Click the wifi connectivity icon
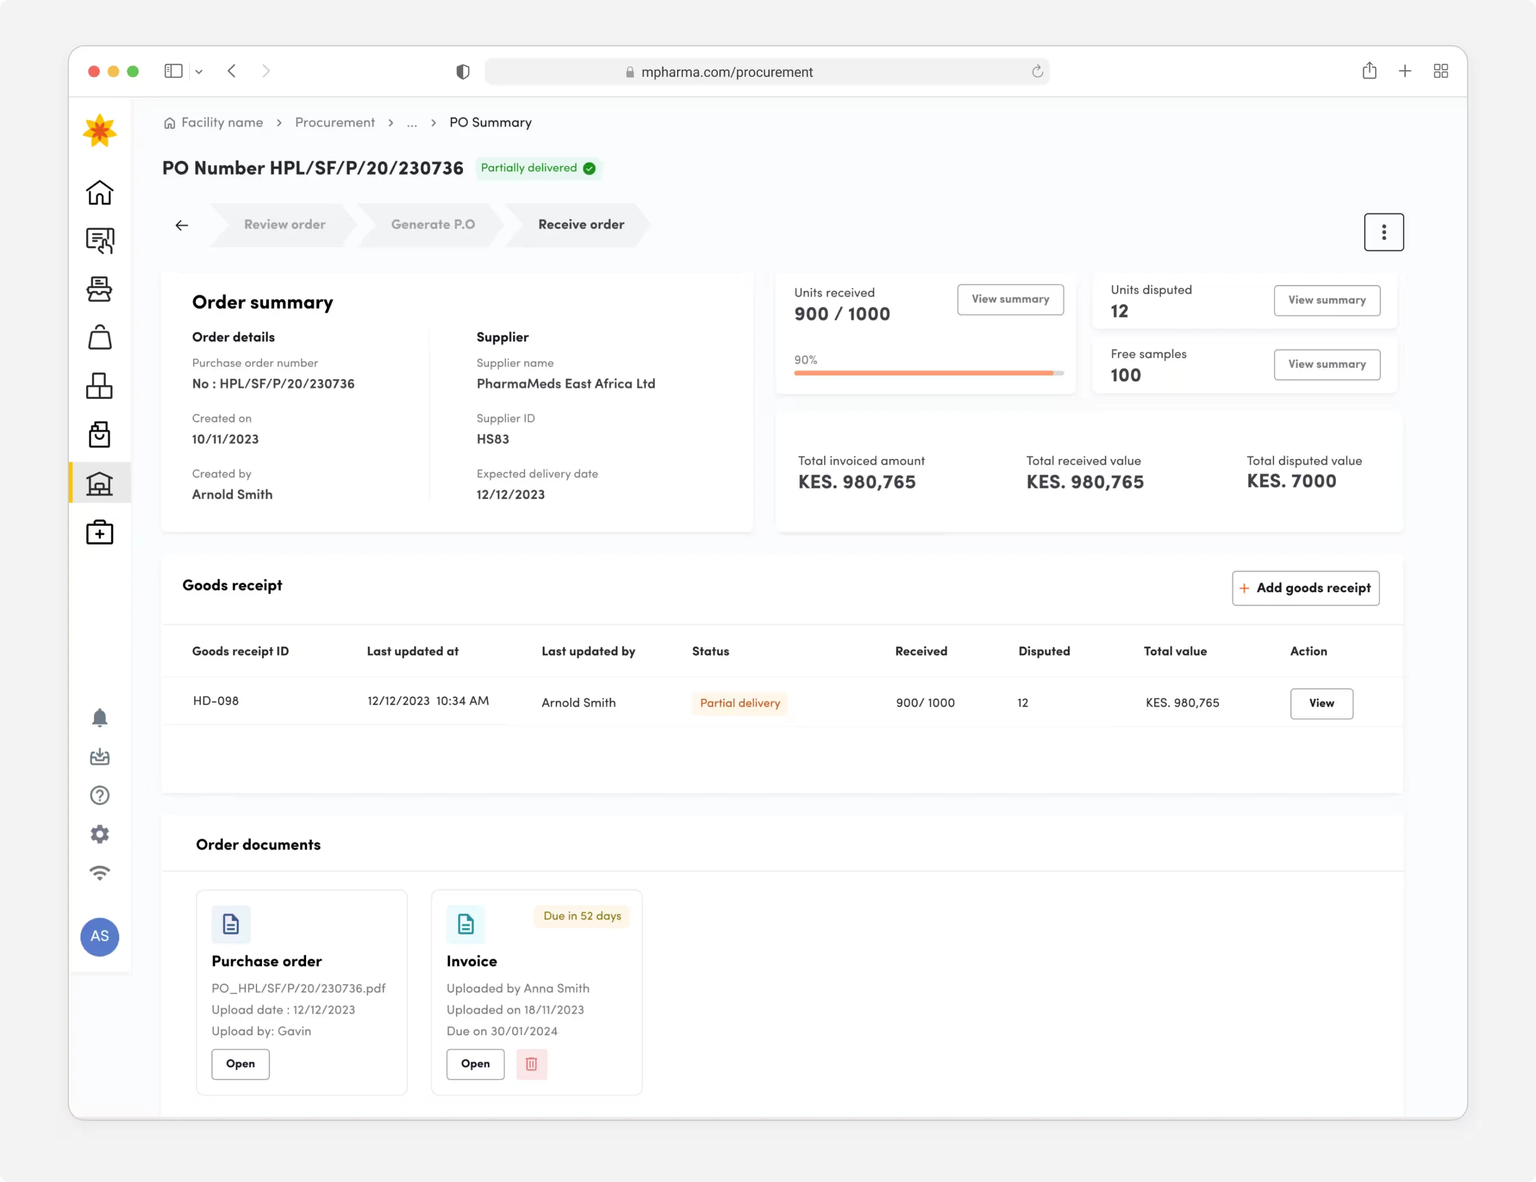 (99, 872)
